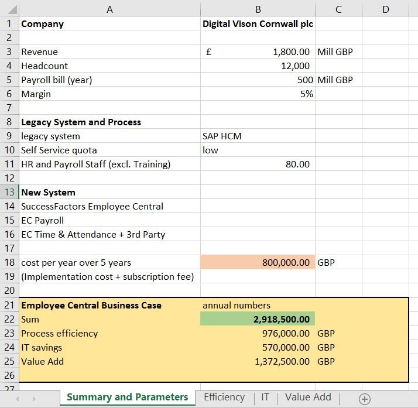Screen dimensions: 418x408
Task: Click cell 'Digital Vison Cornwall plc'
Action: (258, 23)
